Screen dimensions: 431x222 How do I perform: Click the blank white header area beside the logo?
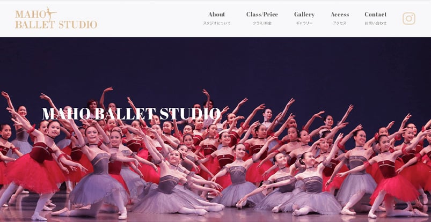pyautogui.click(x=149, y=18)
